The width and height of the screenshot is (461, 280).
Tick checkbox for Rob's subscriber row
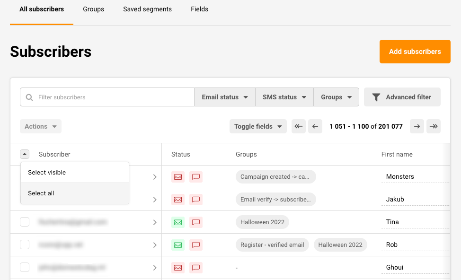[x=25, y=245]
